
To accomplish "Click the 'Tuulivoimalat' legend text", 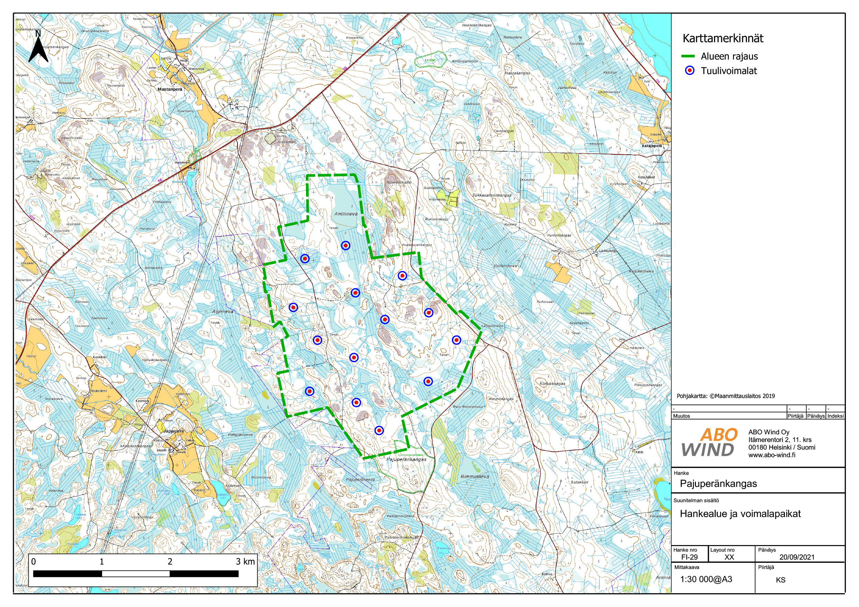I will pos(729,71).
